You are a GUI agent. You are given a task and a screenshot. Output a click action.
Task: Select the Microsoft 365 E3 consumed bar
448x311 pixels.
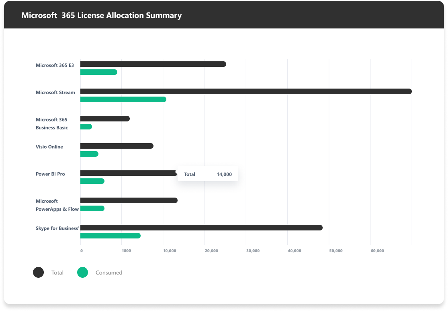pyautogui.click(x=99, y=72)
